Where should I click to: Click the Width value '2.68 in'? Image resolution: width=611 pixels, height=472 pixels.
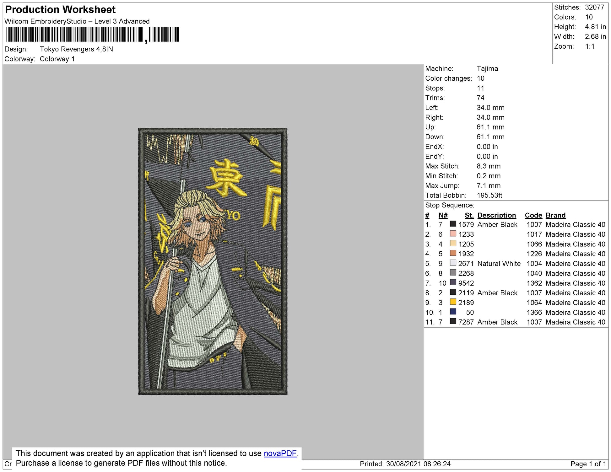595,36
